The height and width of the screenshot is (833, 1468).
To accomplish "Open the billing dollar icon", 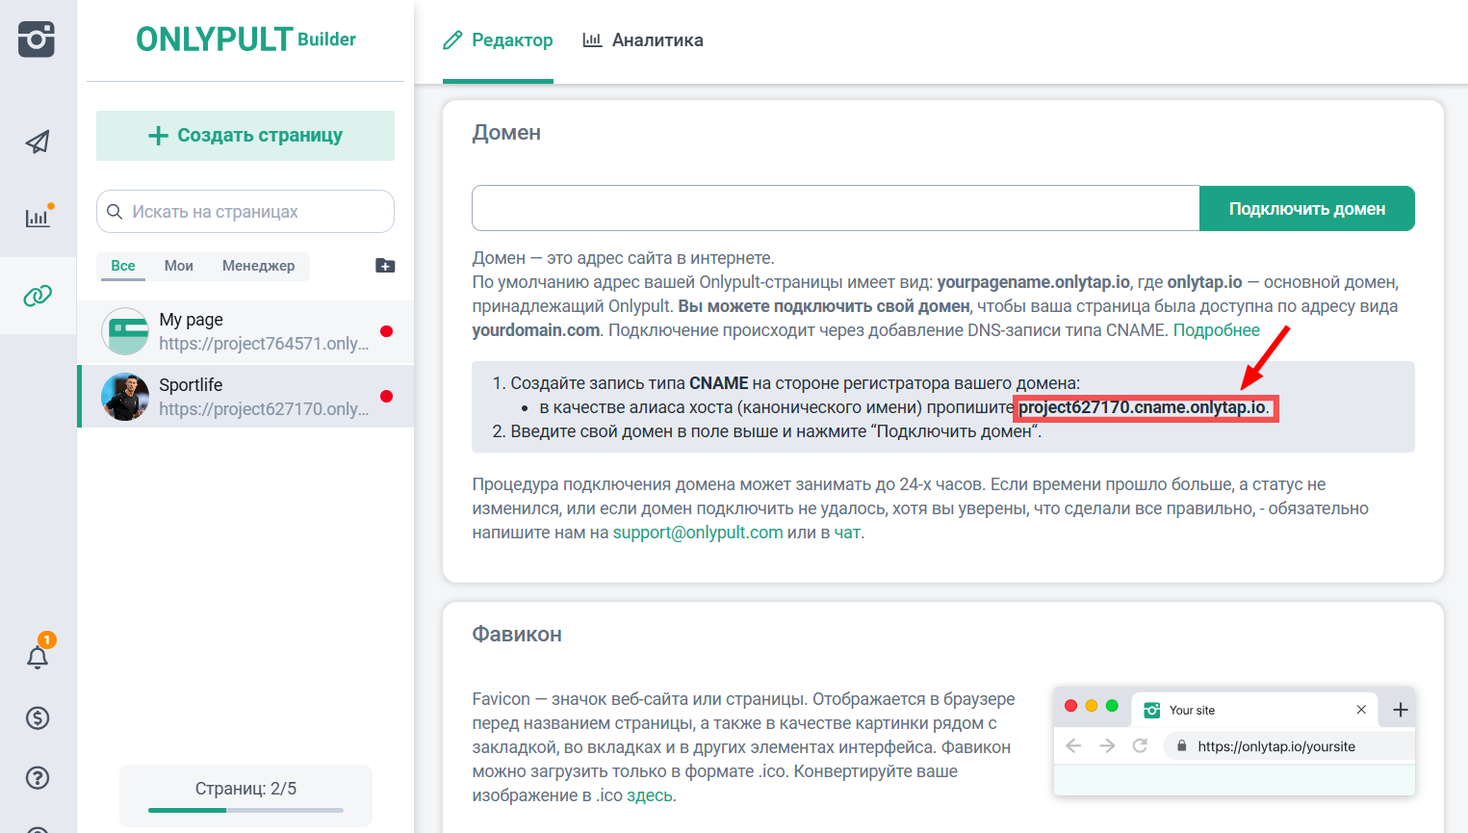I will [38, 717].
